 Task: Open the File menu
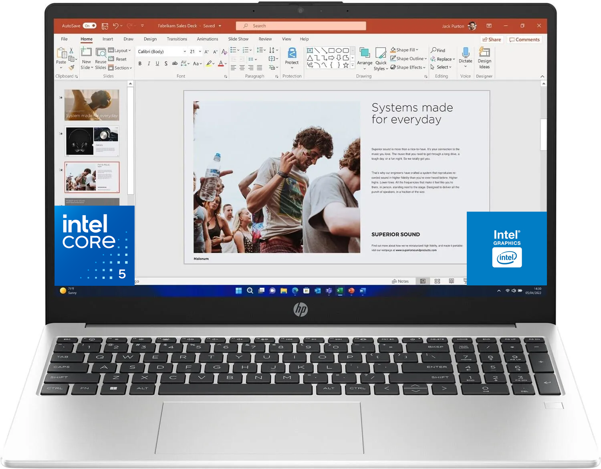pos(64,39)
